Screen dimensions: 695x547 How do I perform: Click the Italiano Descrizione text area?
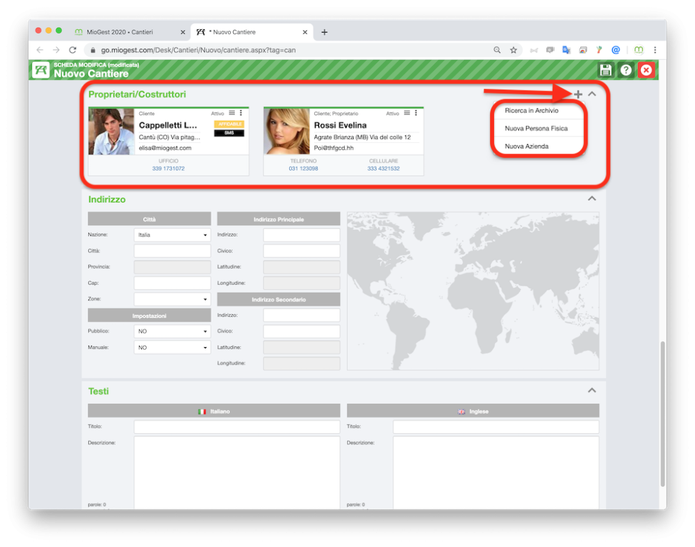click(x=237, y=473)
